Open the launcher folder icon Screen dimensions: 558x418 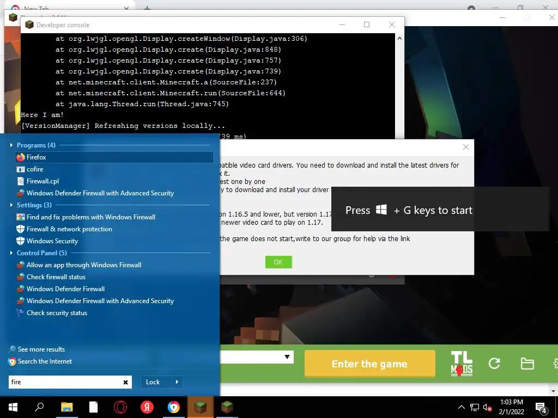(x=527, y=364)
